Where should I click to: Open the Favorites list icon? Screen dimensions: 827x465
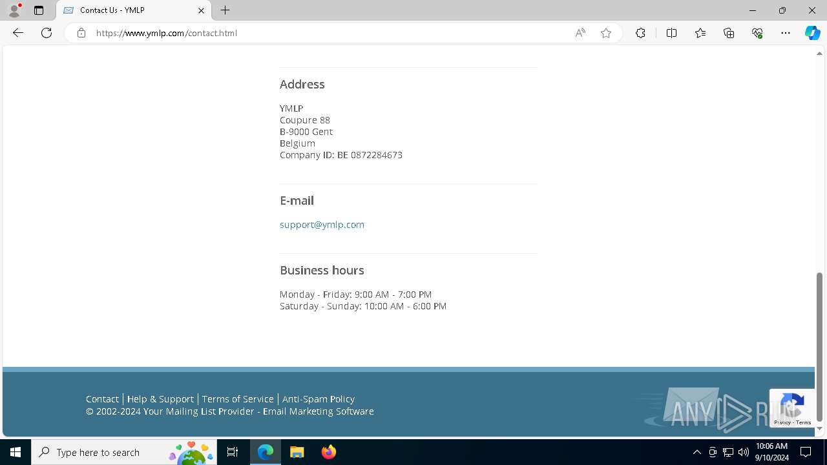tap(700, 33)
